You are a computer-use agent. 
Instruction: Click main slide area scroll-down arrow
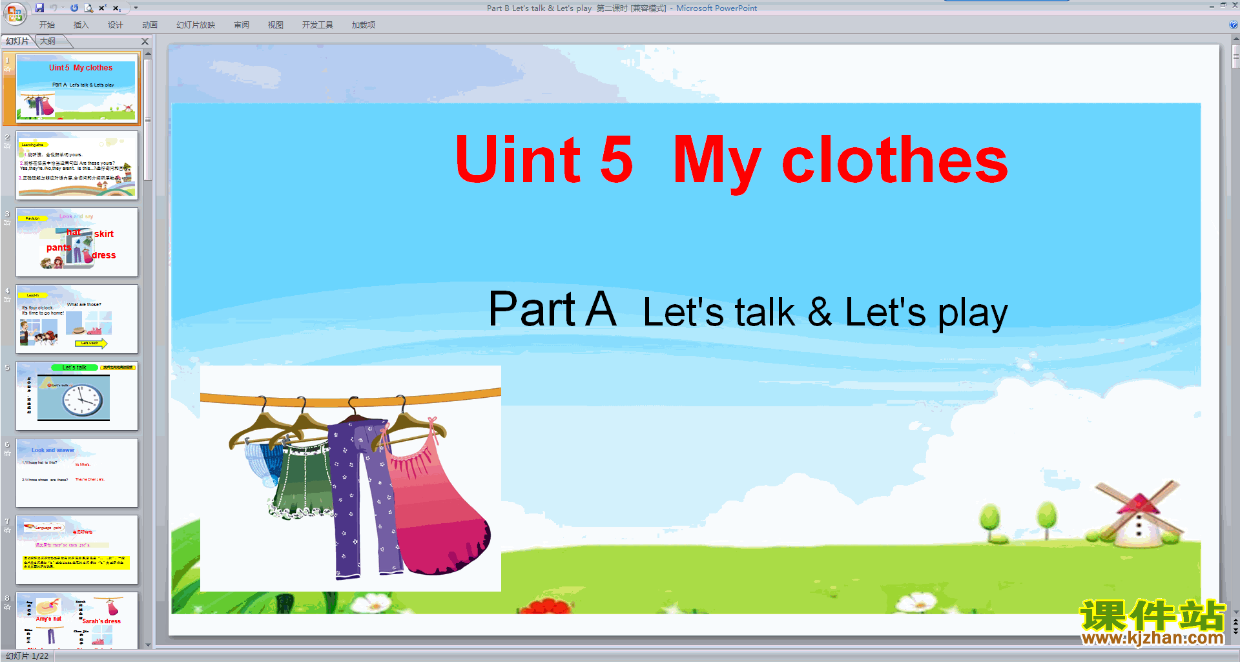click(x=1235, y=612)
